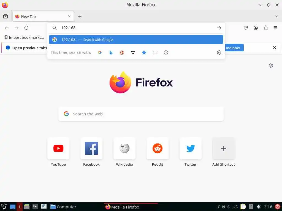Click the US keyboard layout indicator
The height and width of the screenshot is (211, 282).
[x=235, y=207]
